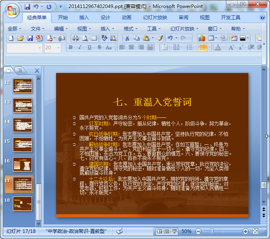Toggle text shadow S button
Image resolution: width=270 pixels, height=239 pixels.
tap(99, 47)
